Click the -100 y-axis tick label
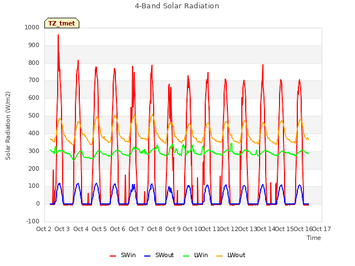This screenshot has height=266, width=355. pos(33,221)
